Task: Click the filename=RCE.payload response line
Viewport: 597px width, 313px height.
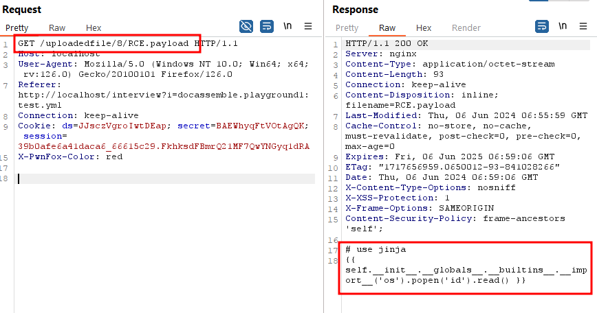Action: click(x=400, y=105)
